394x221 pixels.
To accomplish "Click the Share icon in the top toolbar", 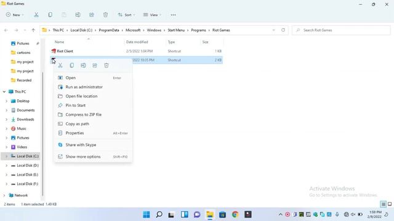I will point(92,15).
